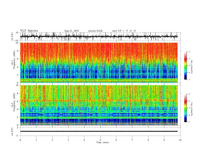203x157 pixels.
Task: Click the ch.2 spectrogram 6 kHz horizontal line
Action: 99,100
